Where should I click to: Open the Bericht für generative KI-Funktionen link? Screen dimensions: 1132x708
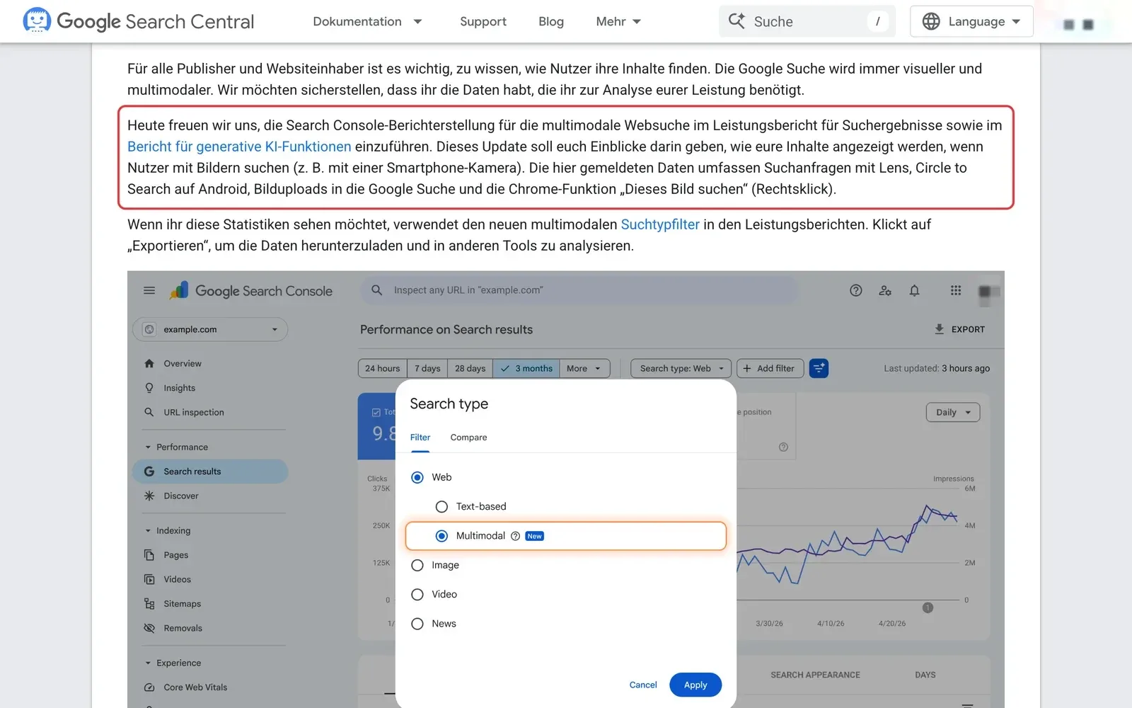(x=239, y=147)
